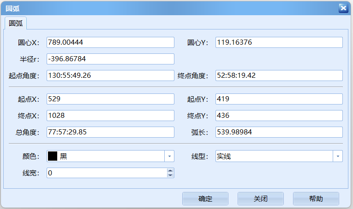This screenshot has width=353, height=209.
Task: Edit the 起点X value 529
Action: [x=110, y=99]
